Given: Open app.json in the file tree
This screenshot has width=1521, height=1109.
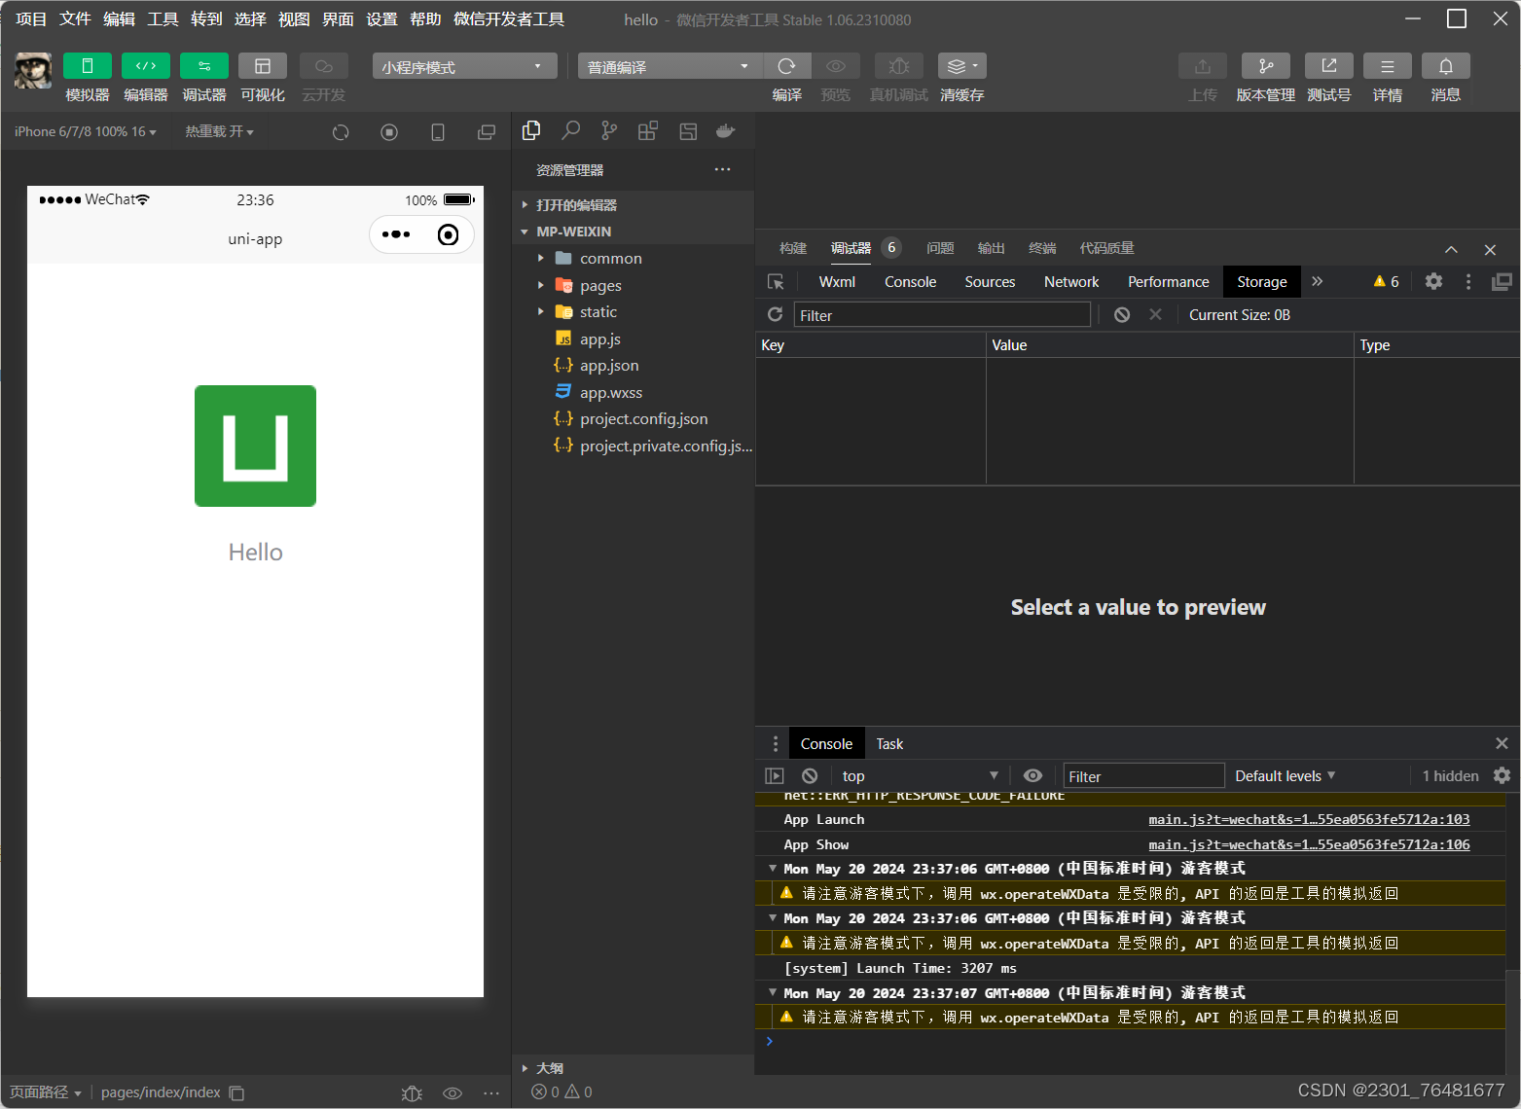Looking at the screenshot, I should pos(609,365).
